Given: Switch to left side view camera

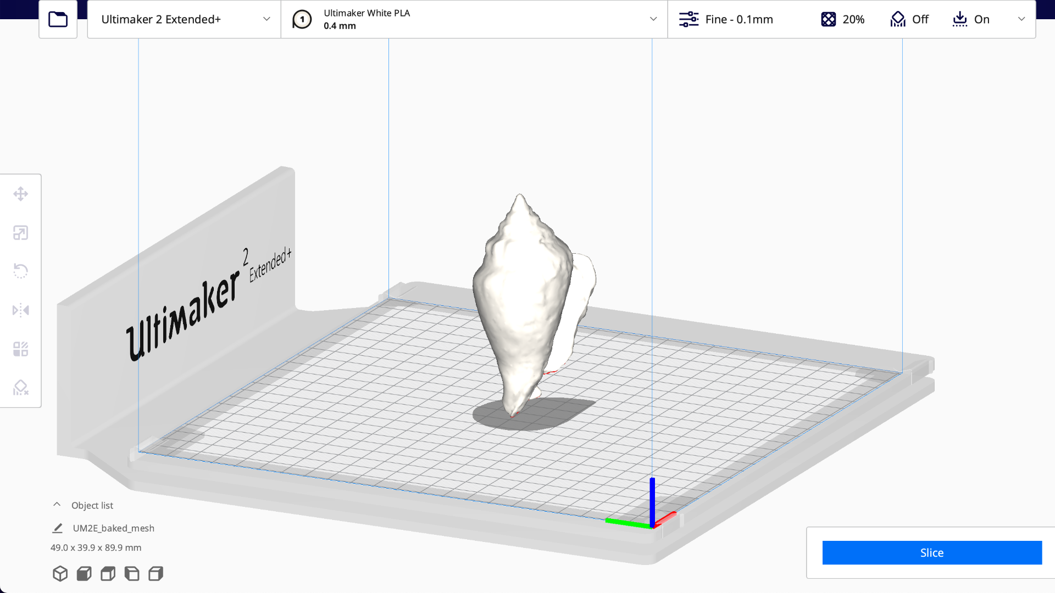Looking at the screenshot, I should point(132,574).
